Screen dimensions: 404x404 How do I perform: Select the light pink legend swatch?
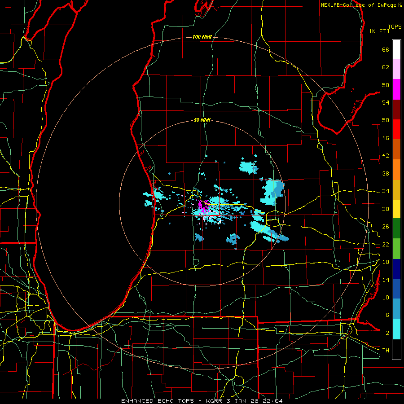[396, 69]
